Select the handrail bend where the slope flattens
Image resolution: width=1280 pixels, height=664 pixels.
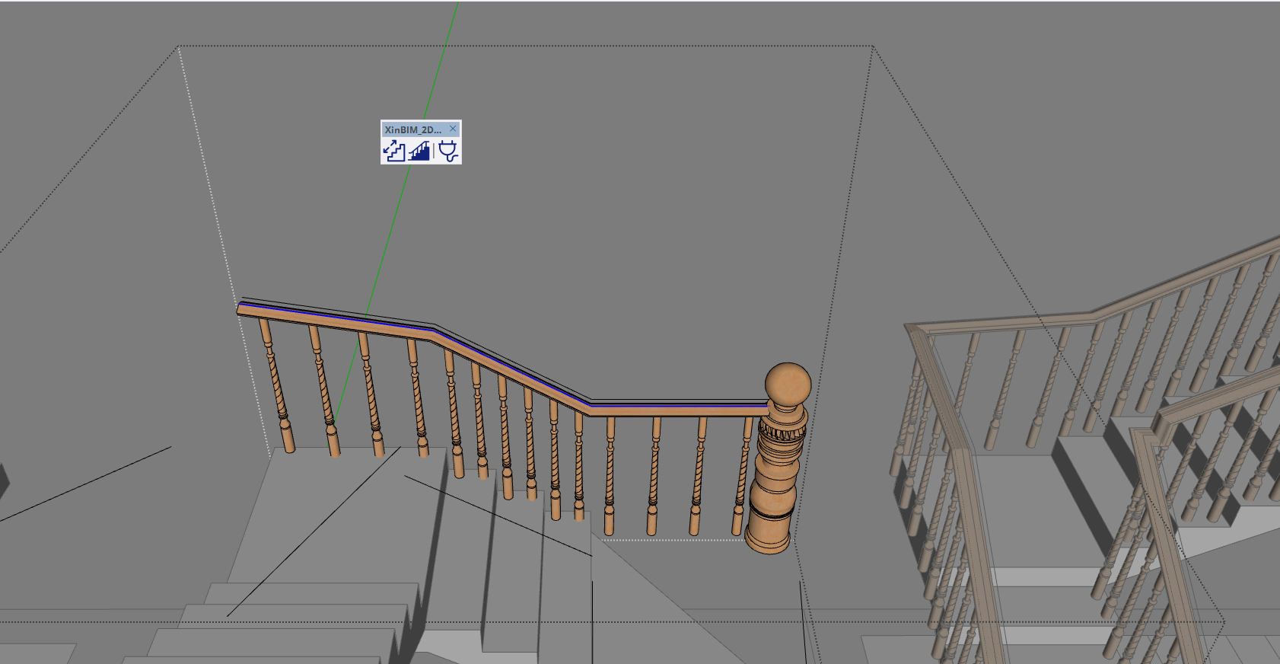[591, 405]
